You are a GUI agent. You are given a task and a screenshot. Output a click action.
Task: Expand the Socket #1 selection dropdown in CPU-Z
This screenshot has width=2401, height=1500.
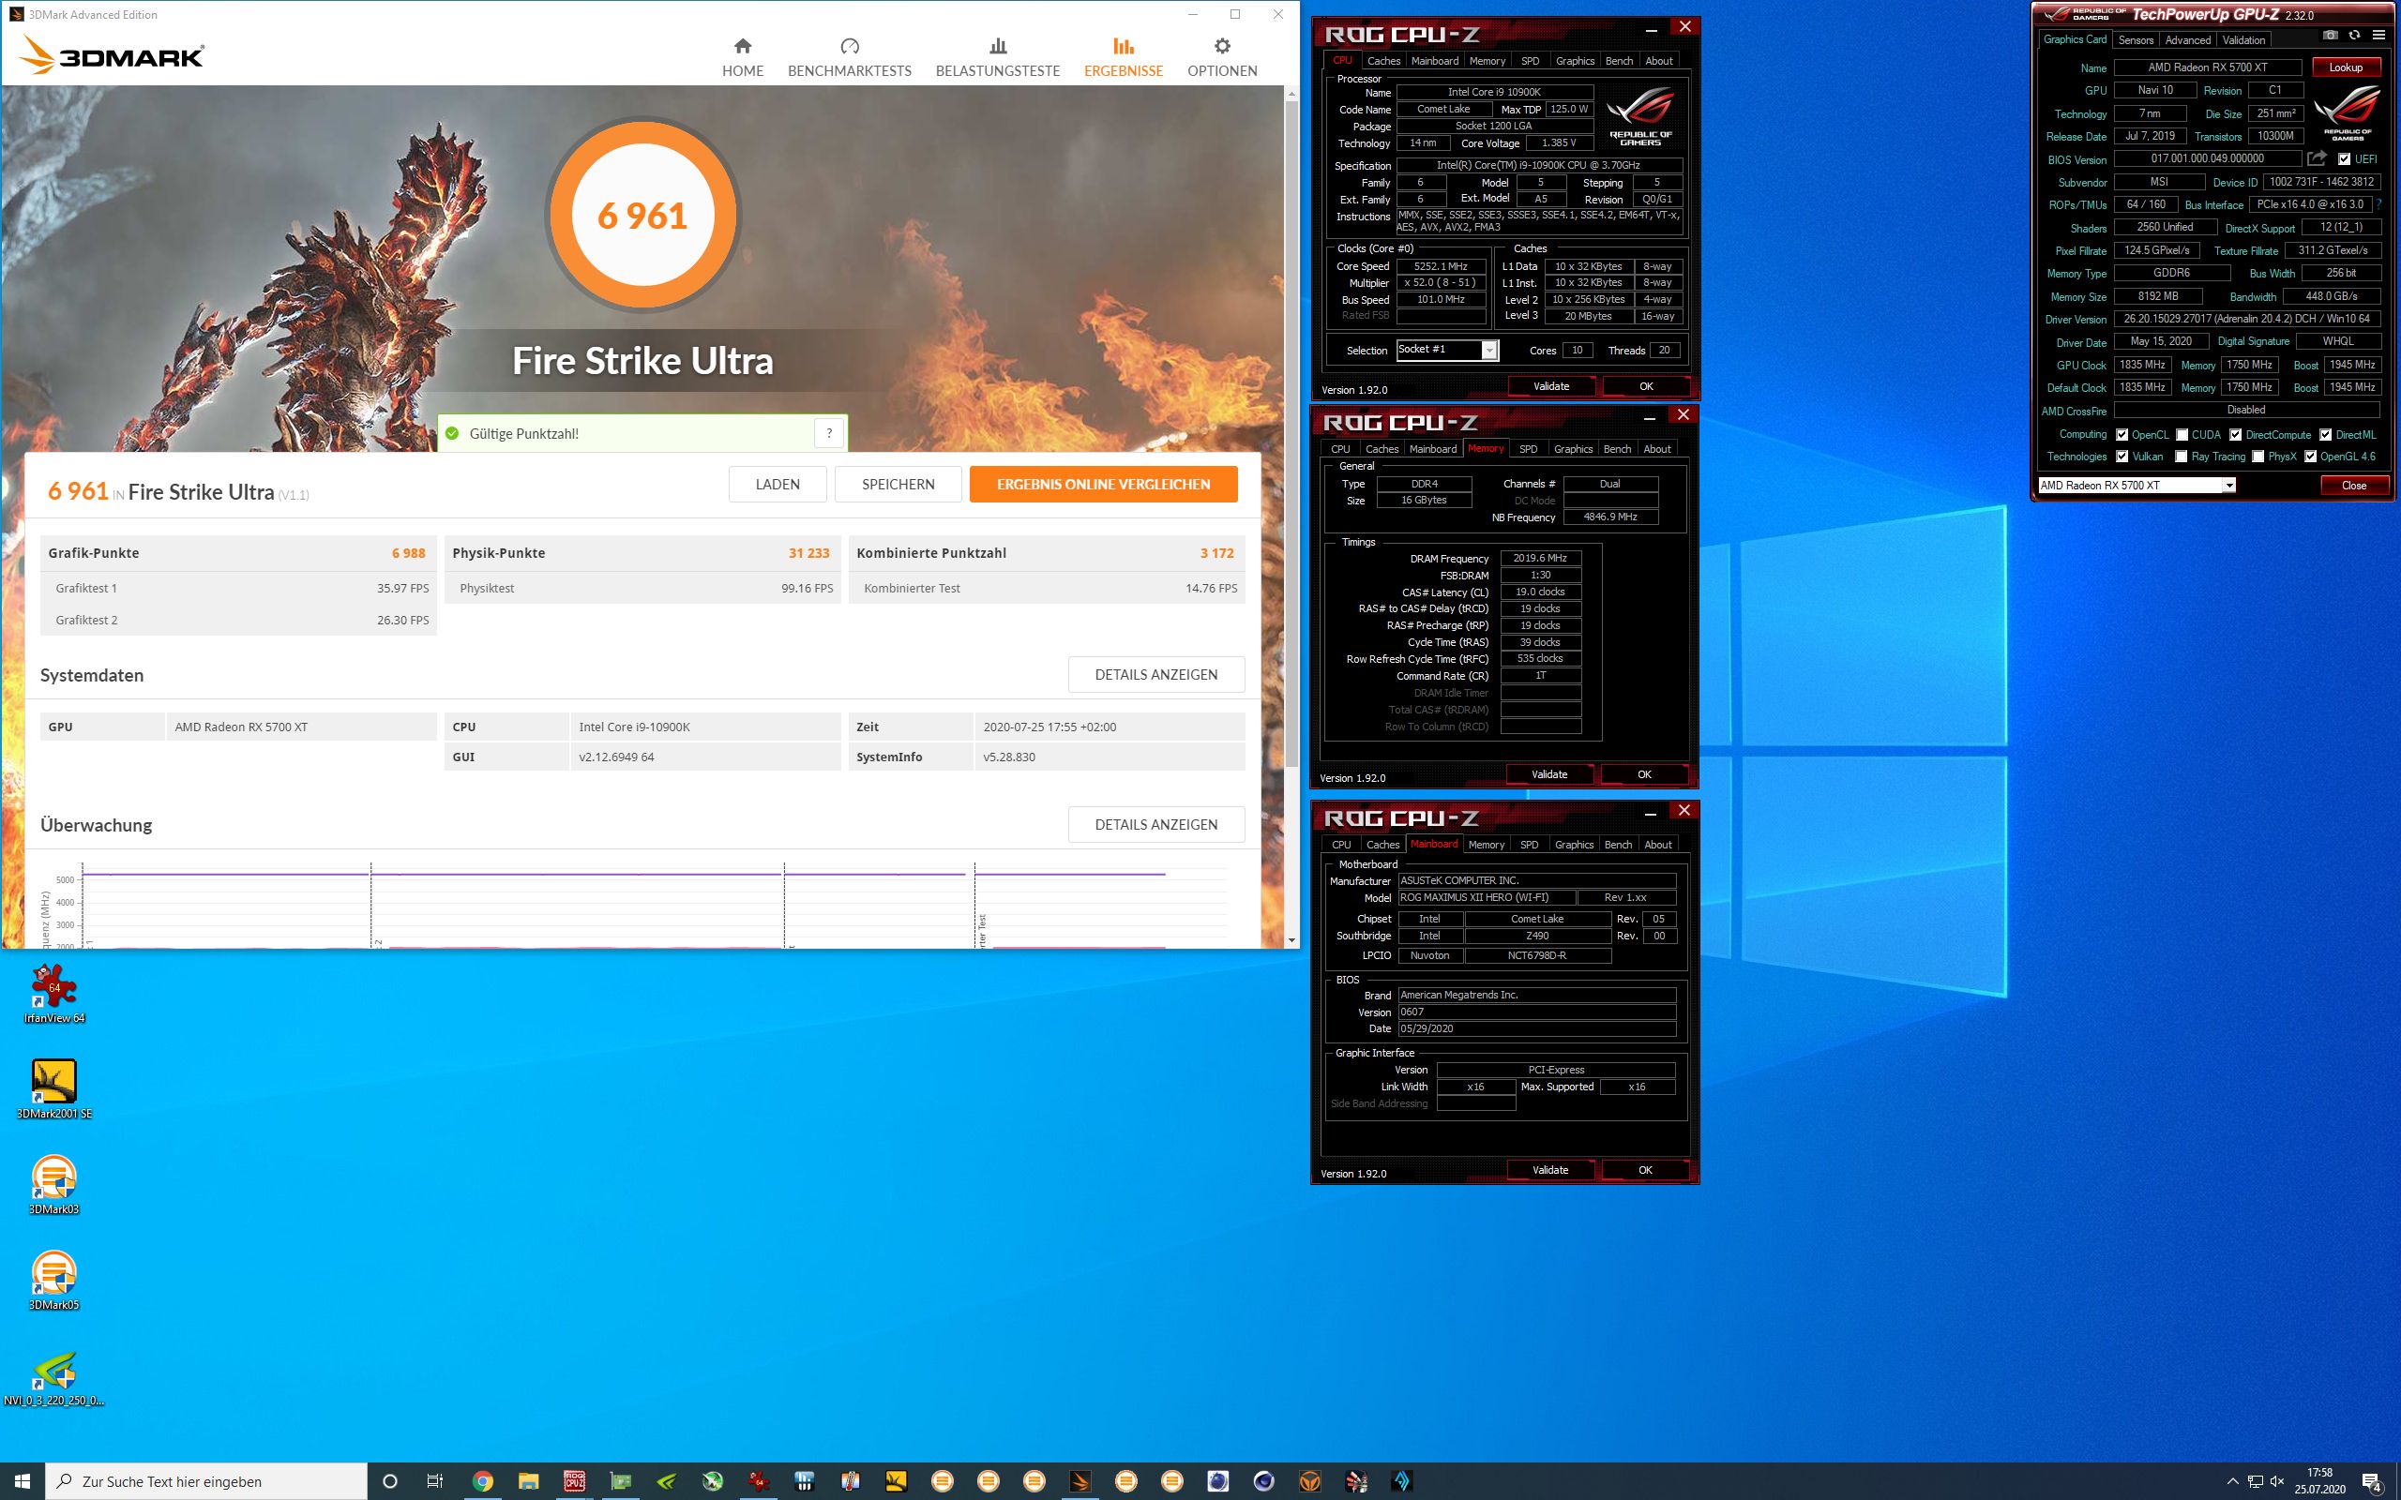pyautogui.click(x=1489, y=351)
